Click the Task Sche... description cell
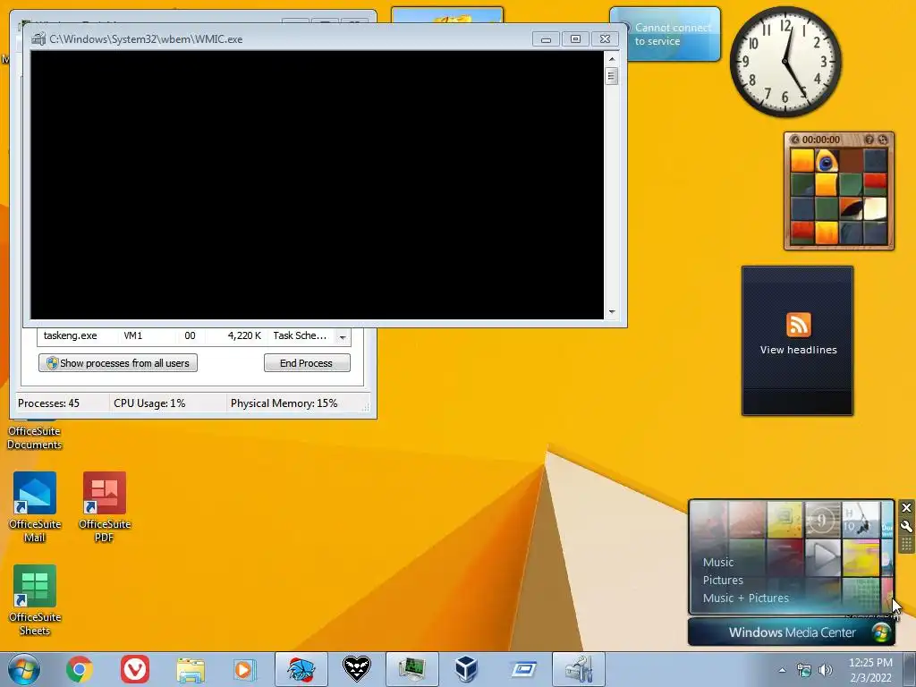This screenshot has width=916, height=687. point(300,336)
